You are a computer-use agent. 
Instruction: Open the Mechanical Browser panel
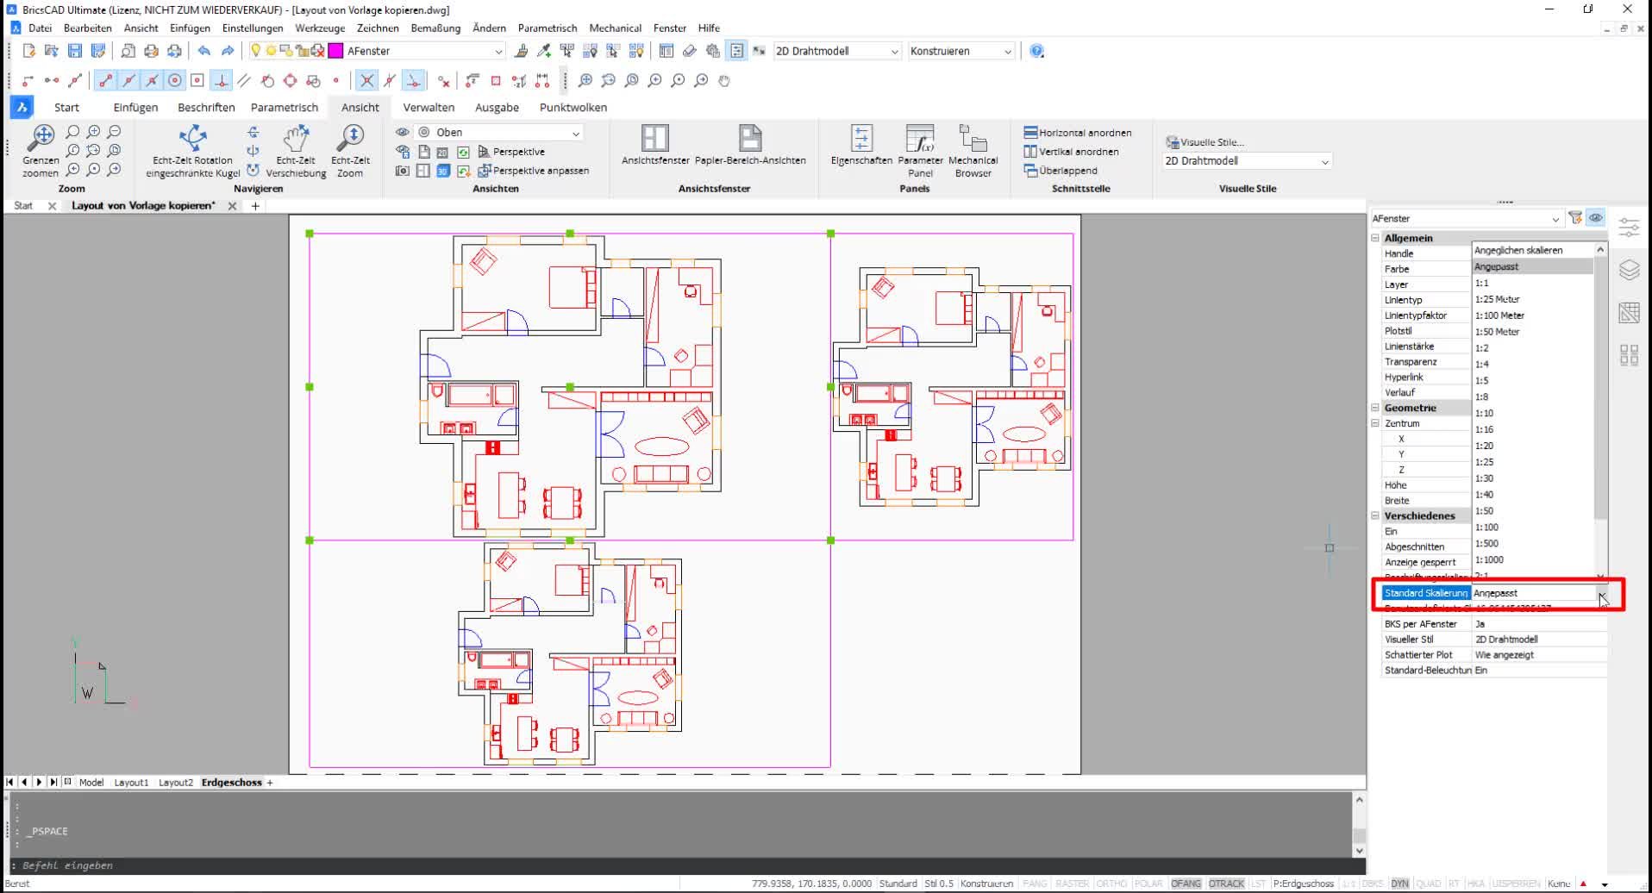tap(973, 151)
